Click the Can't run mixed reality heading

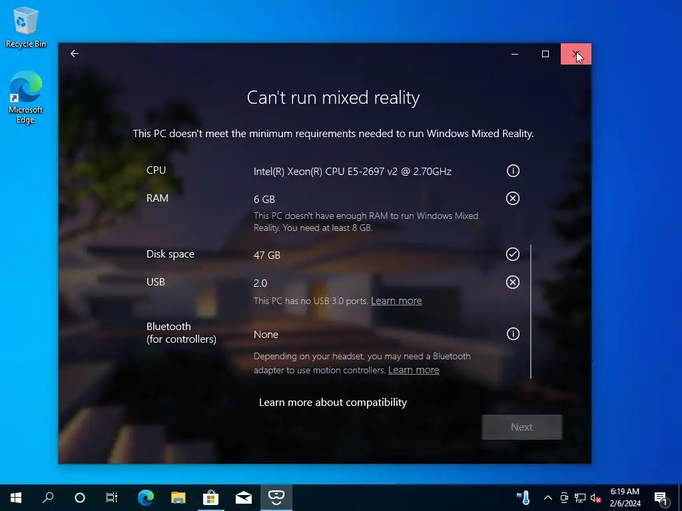click(x=333, y=97)
